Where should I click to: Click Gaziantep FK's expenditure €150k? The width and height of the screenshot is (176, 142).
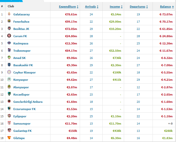[73, 131]
